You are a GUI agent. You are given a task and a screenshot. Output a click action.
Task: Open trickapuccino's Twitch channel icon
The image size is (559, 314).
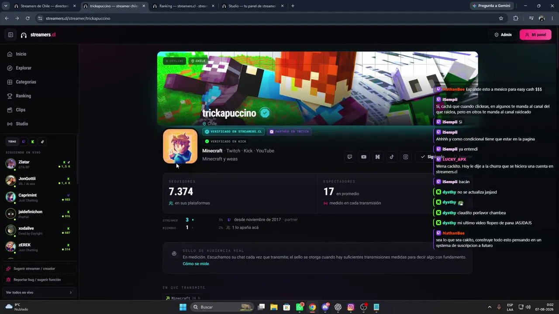pos(350,157)
